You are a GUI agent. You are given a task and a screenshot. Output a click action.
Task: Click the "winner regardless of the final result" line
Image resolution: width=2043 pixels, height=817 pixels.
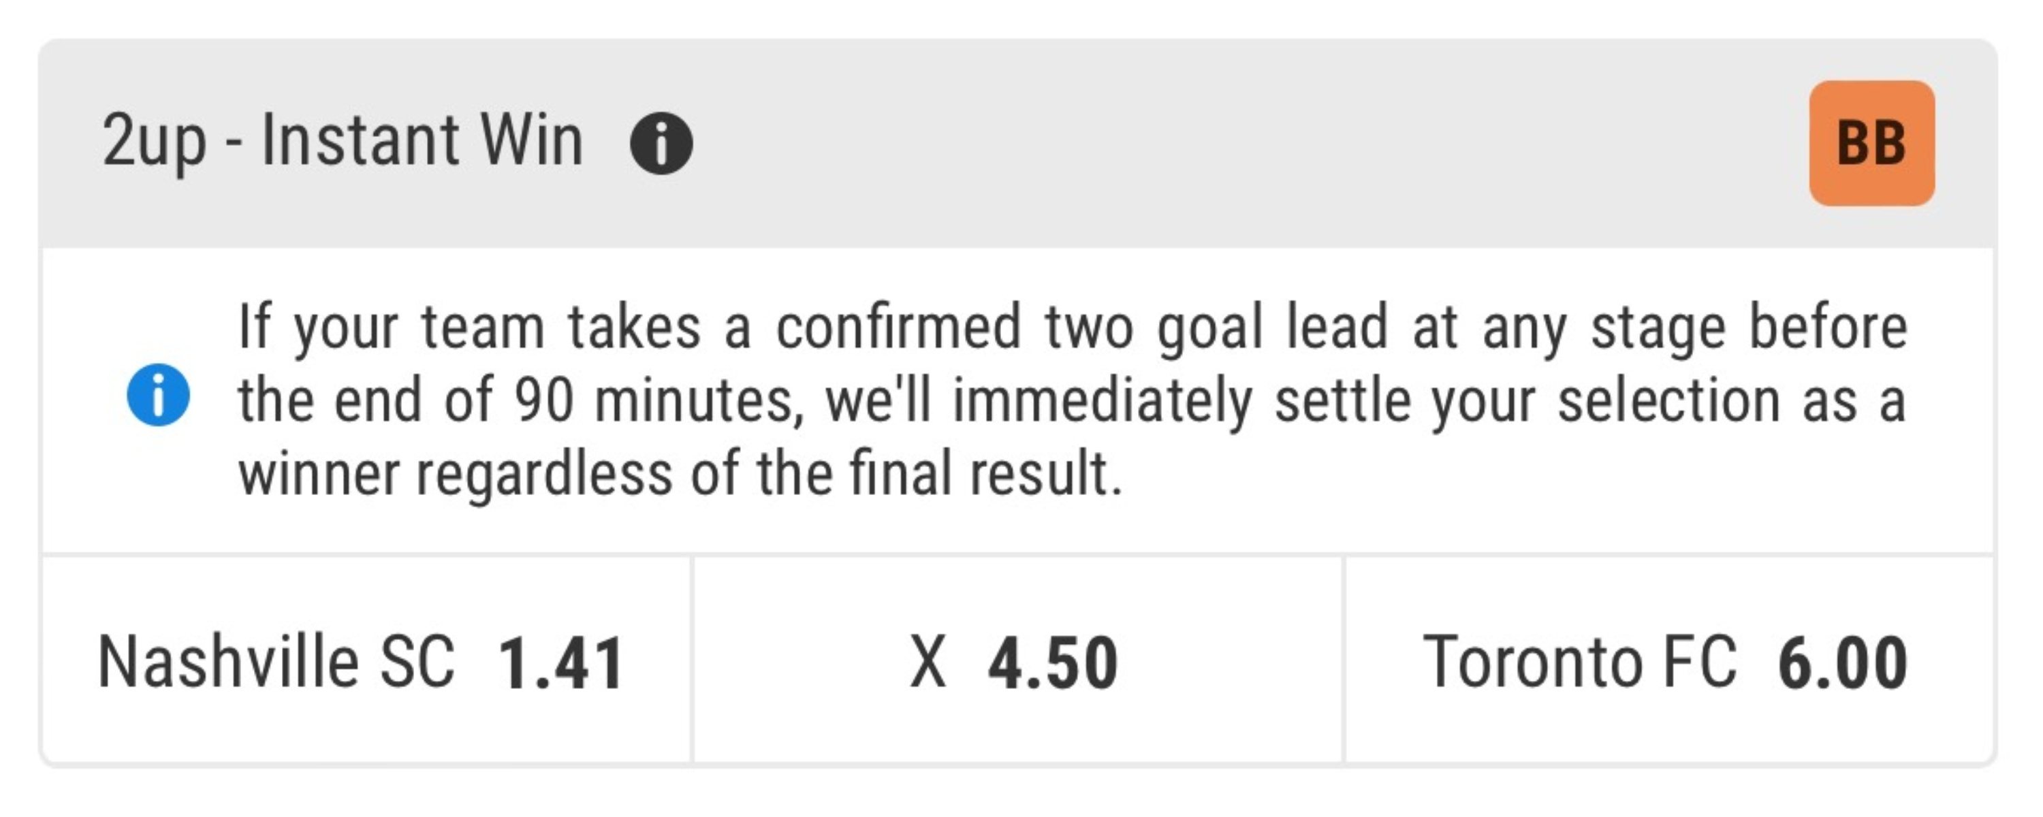click(x=680, y=474)
